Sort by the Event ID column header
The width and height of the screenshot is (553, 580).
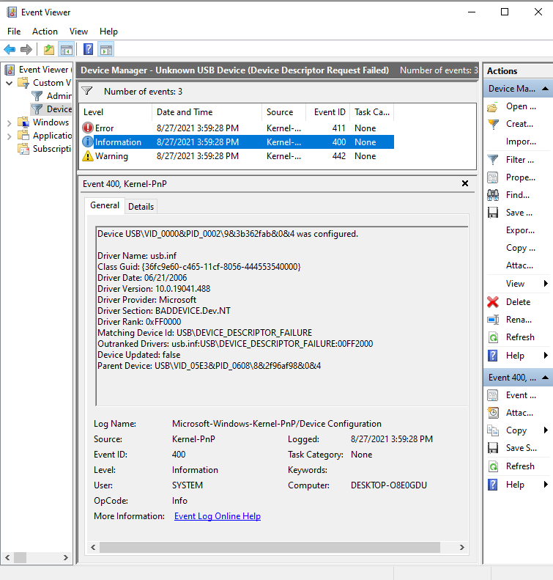pos(328,112)
